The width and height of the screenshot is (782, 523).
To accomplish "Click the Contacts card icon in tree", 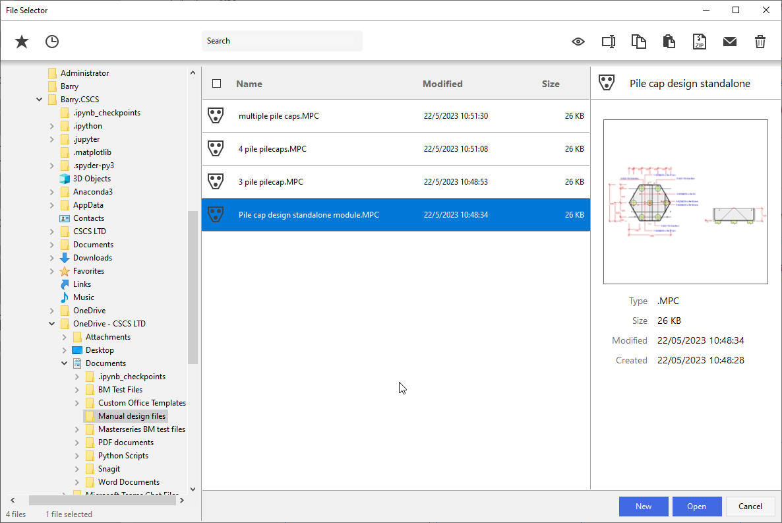I will pyautogui.click(x=65, y=218).
